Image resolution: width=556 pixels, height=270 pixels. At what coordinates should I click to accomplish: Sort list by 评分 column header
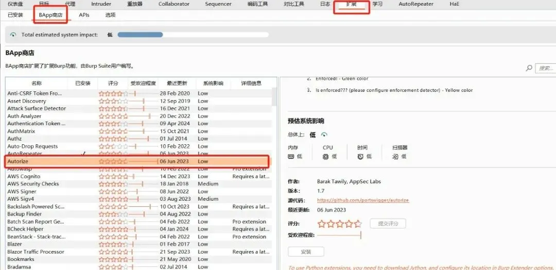(113, 83)
